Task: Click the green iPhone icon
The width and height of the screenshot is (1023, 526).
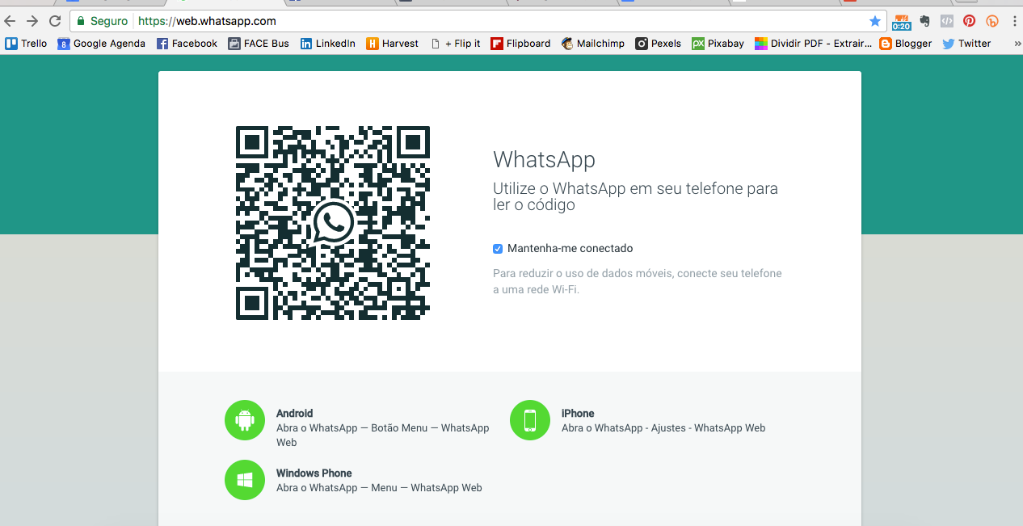Action: [x=530, y=420]
